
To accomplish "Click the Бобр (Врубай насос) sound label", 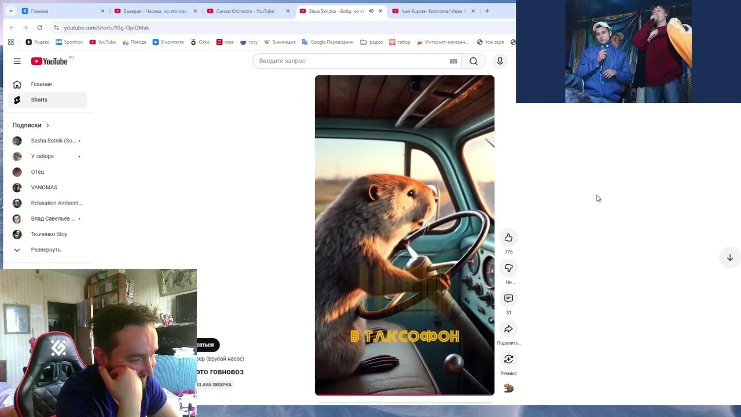I will [221, 359].
